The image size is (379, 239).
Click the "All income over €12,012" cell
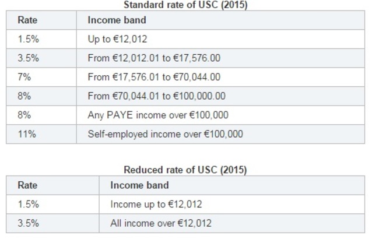pos(160,223)
